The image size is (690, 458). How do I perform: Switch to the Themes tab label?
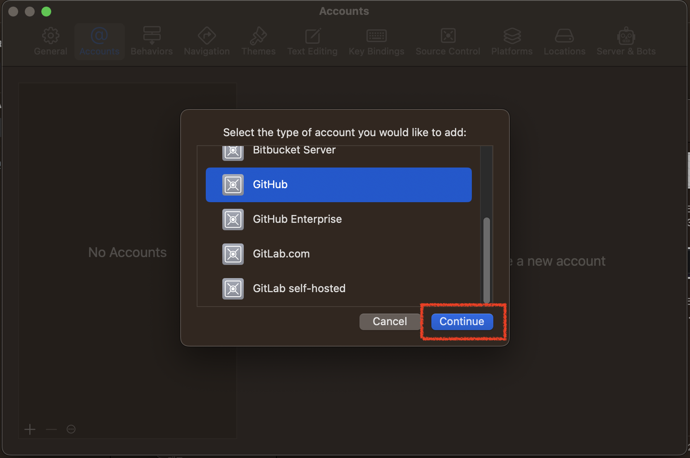(x=258, y=51)
